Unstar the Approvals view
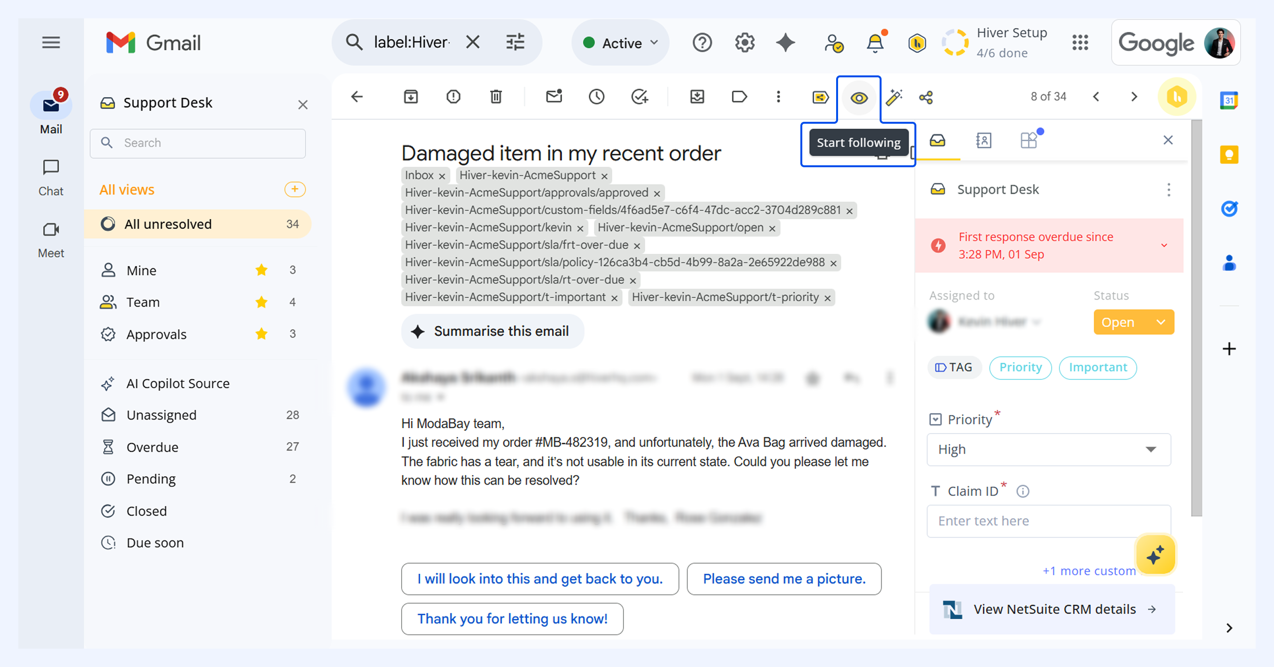 click(x=261, y=334)
